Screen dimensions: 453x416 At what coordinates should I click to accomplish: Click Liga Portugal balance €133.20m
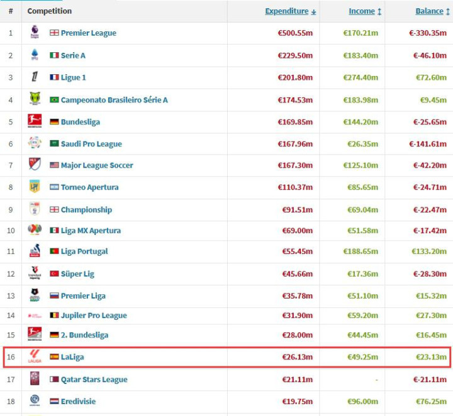pyautogui.click(x=429, y=251)
